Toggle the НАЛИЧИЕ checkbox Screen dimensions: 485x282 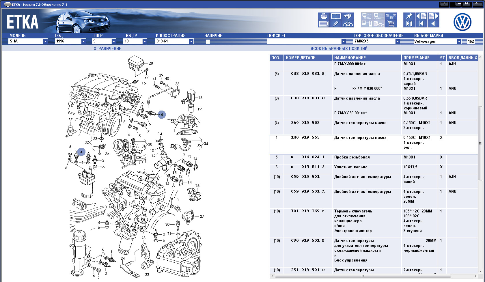[208, 42]
